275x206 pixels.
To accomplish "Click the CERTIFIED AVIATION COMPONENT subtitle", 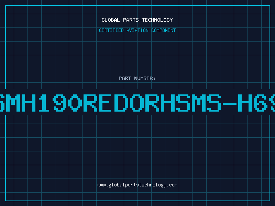I will 137,30.
